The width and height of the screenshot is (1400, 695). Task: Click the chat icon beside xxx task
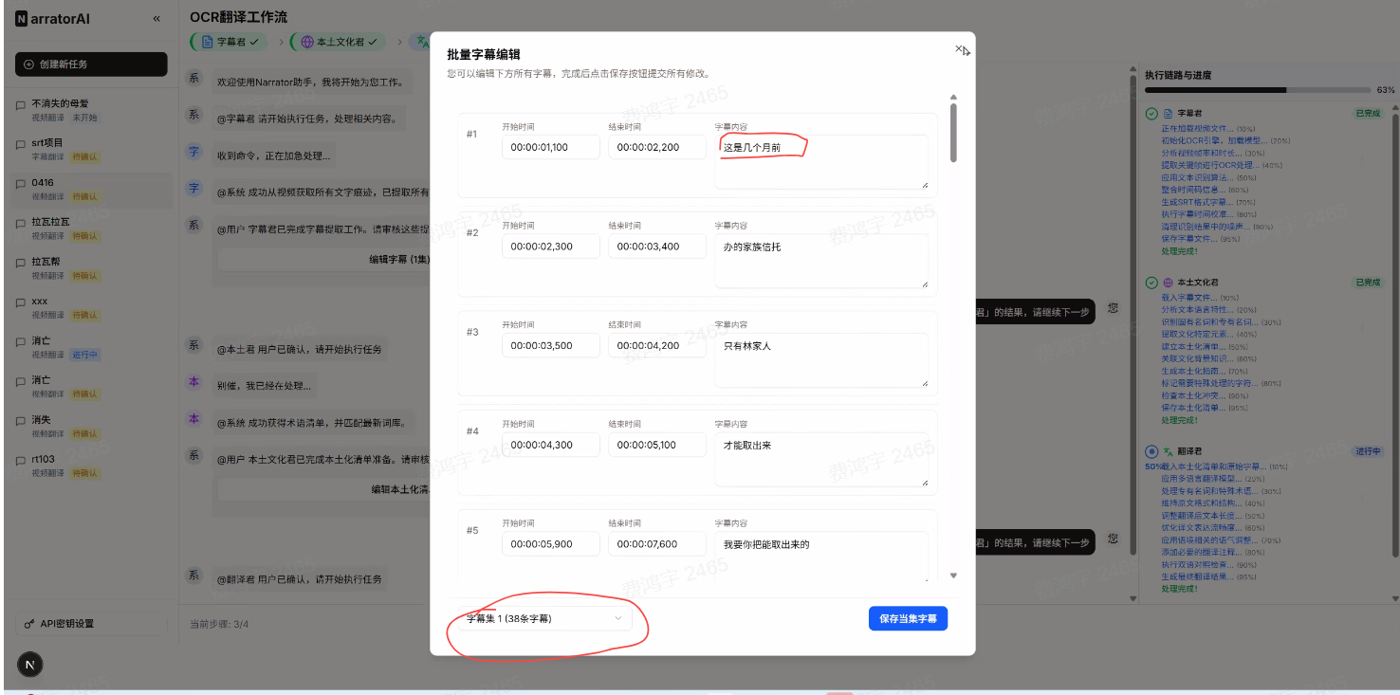pyautogui.click(x=21, y=303)
